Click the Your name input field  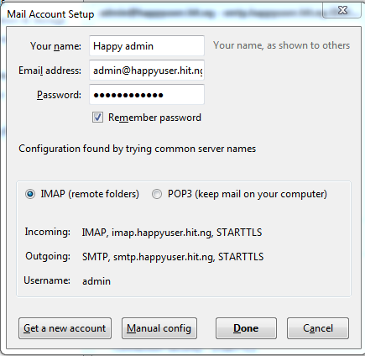[147, 46]
